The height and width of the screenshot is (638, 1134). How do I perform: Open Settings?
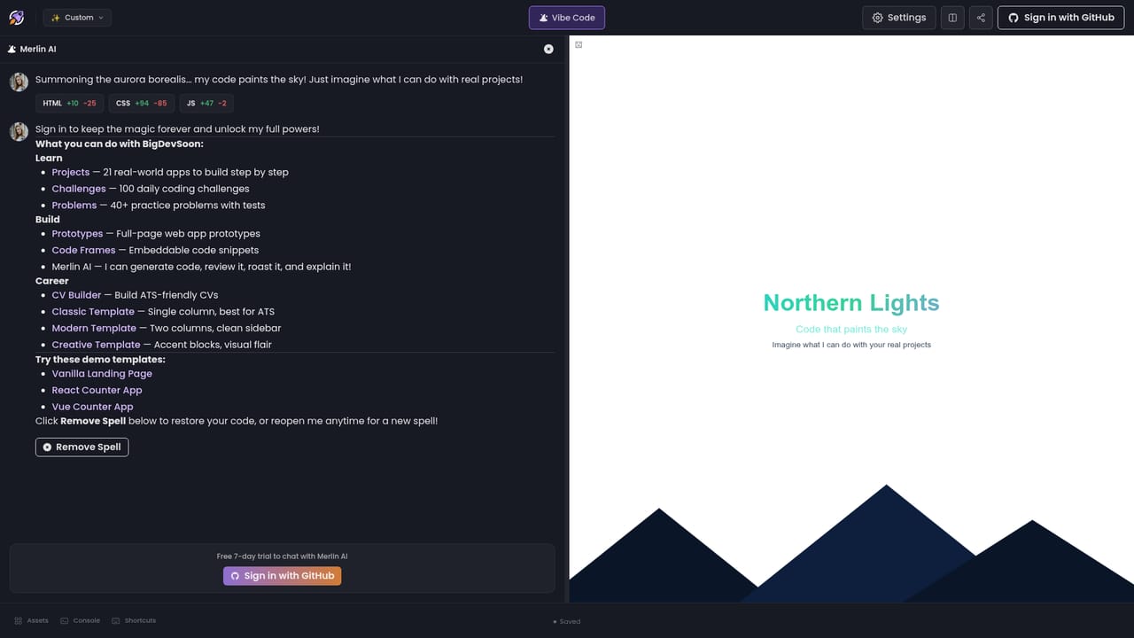click(x=898, y=18)
